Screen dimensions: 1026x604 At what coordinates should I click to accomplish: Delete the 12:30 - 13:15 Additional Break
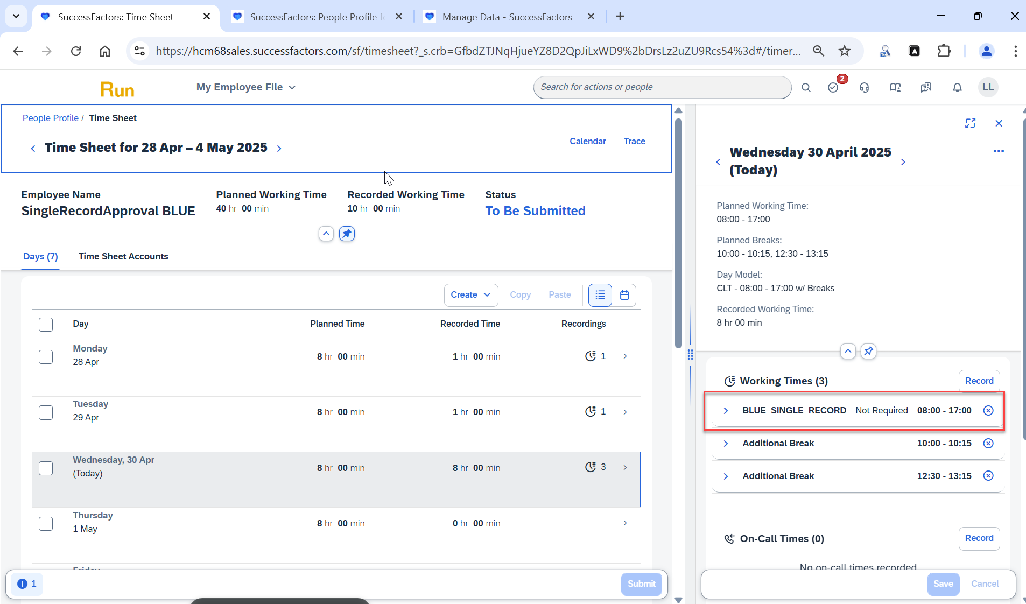[988, 476]
